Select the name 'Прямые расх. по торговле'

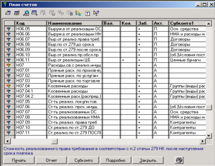pos(74,81)
